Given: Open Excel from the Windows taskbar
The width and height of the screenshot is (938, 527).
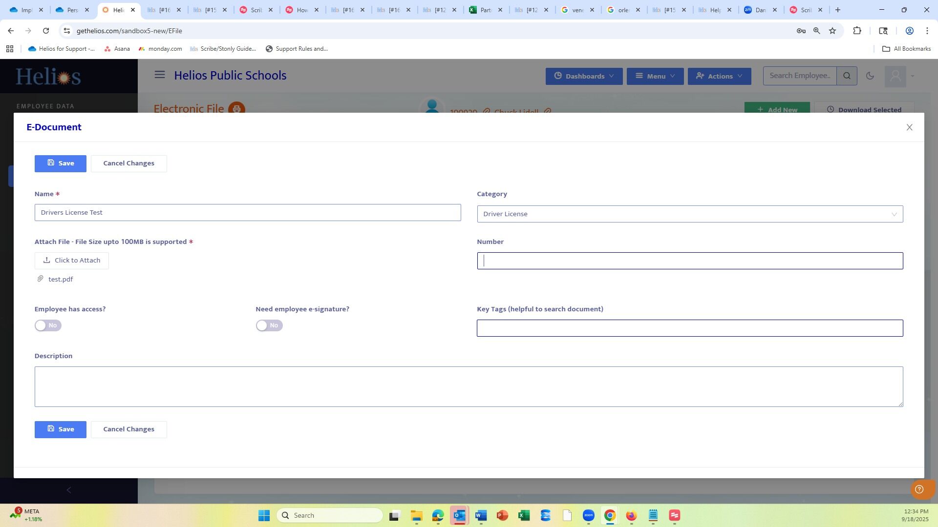Looking at the screenshot, I should coord(524,515).
